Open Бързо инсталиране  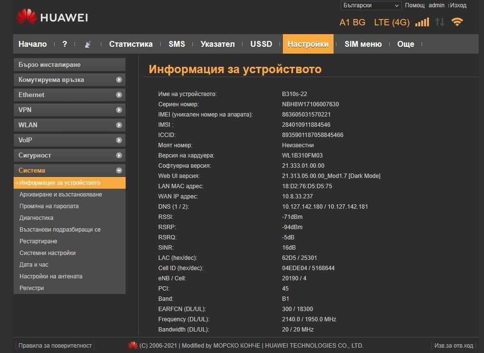pos(70,65)
